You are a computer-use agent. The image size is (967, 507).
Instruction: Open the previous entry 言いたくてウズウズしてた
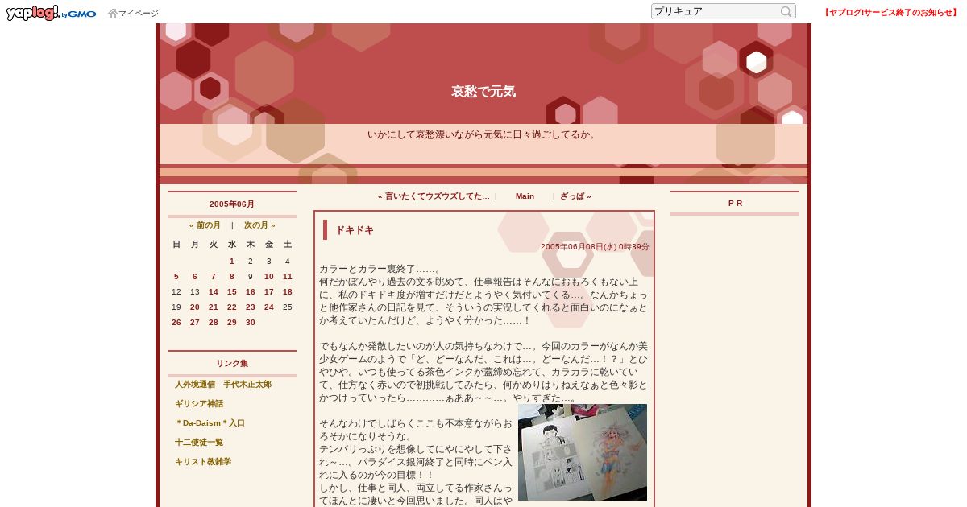coord(434,196)
